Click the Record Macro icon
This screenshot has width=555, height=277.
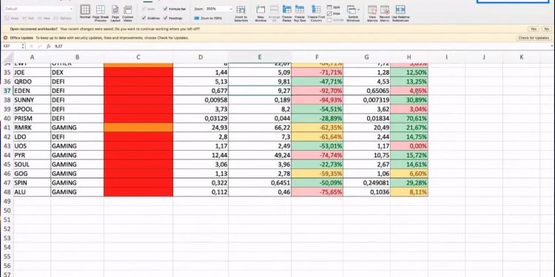click(x=385, y=13)
